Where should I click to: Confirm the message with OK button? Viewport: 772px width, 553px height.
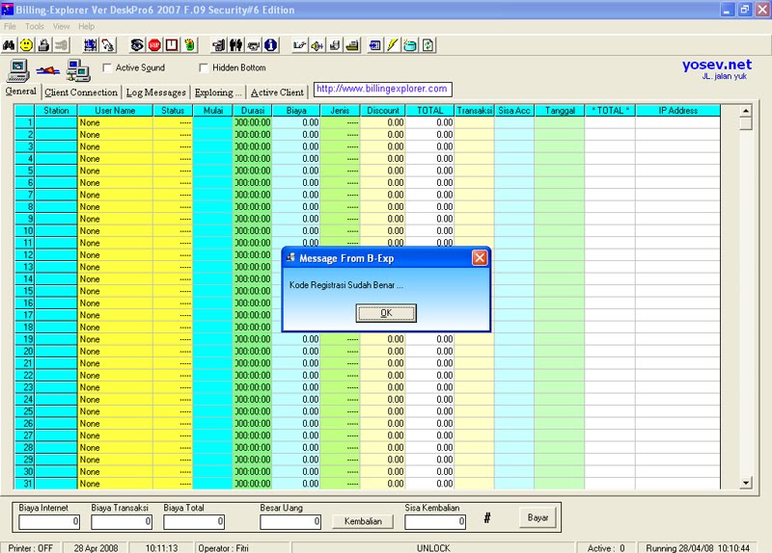pyautogui.click(x=386, y=313)
